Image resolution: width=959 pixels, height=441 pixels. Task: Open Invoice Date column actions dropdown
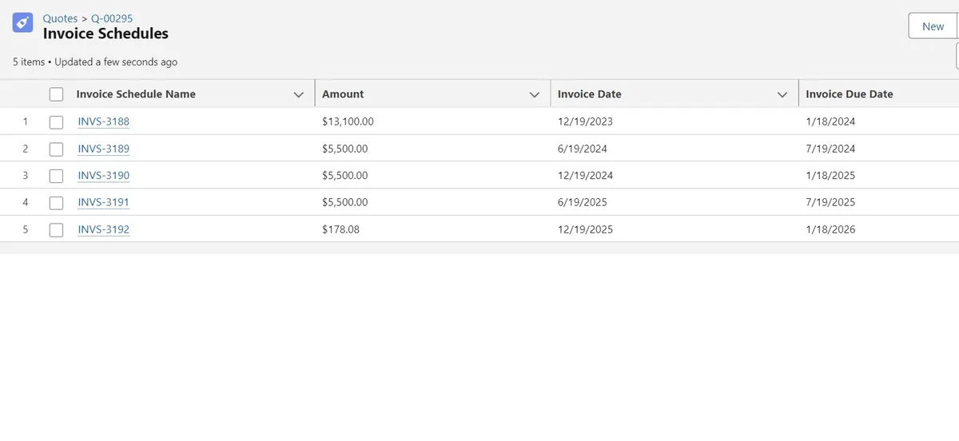click(782, 94)
